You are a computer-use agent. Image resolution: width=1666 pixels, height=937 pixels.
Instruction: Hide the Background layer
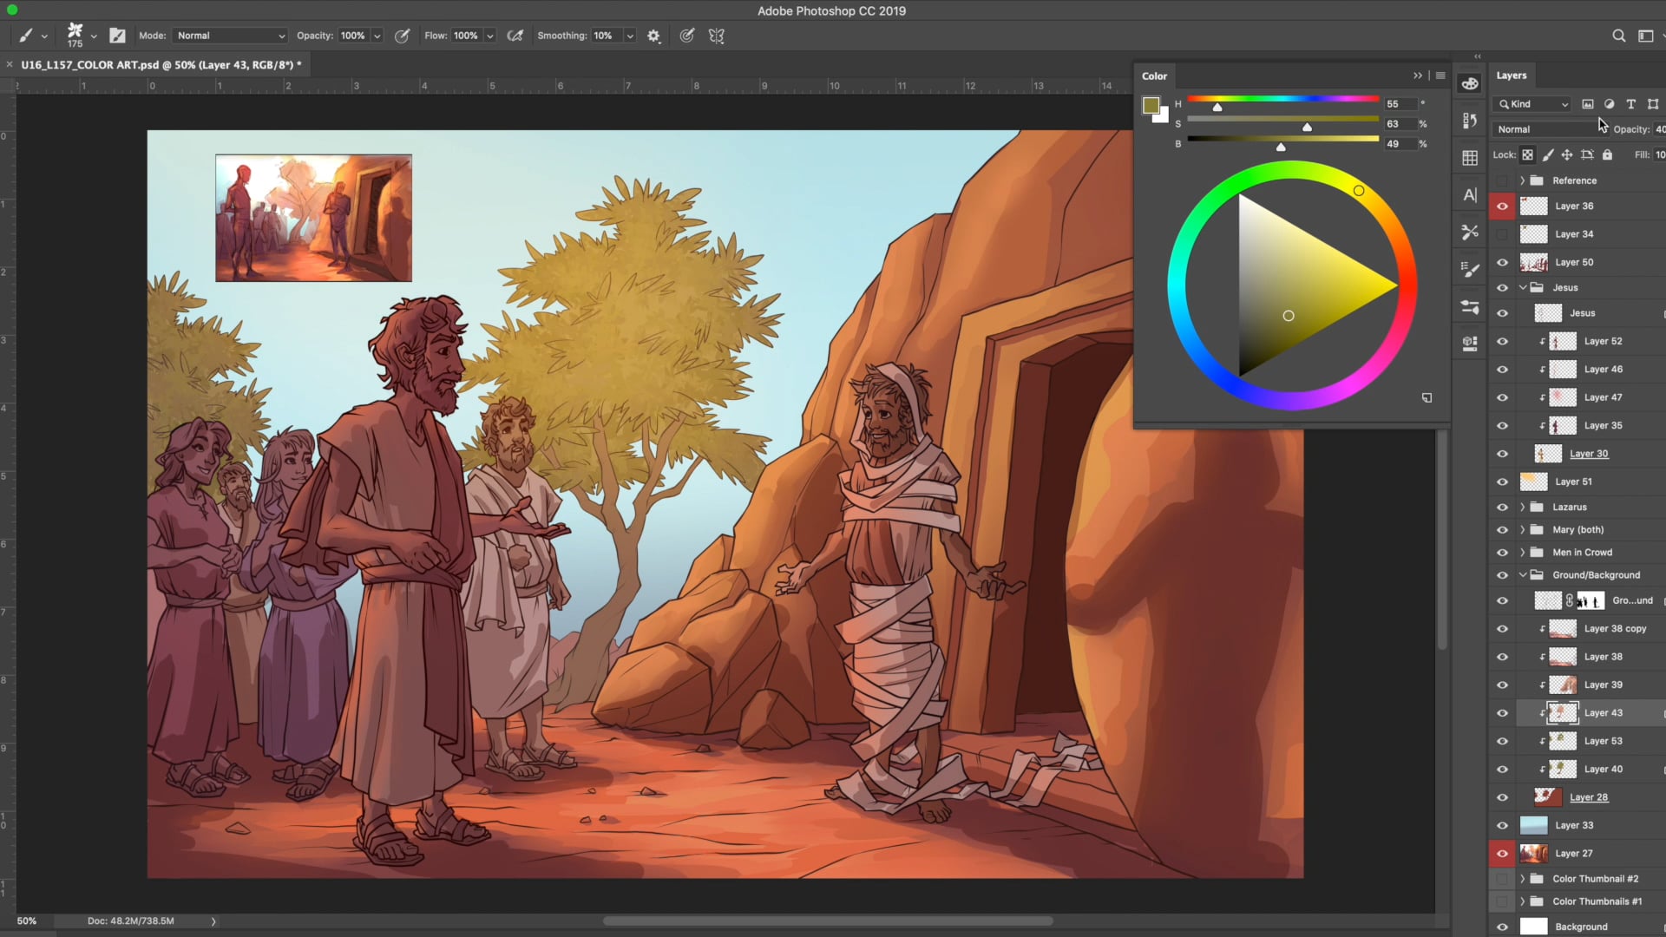click(x=1502, y=927)
